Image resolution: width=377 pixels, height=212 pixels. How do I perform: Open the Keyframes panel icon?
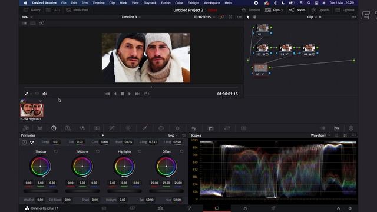coord(323,128)
